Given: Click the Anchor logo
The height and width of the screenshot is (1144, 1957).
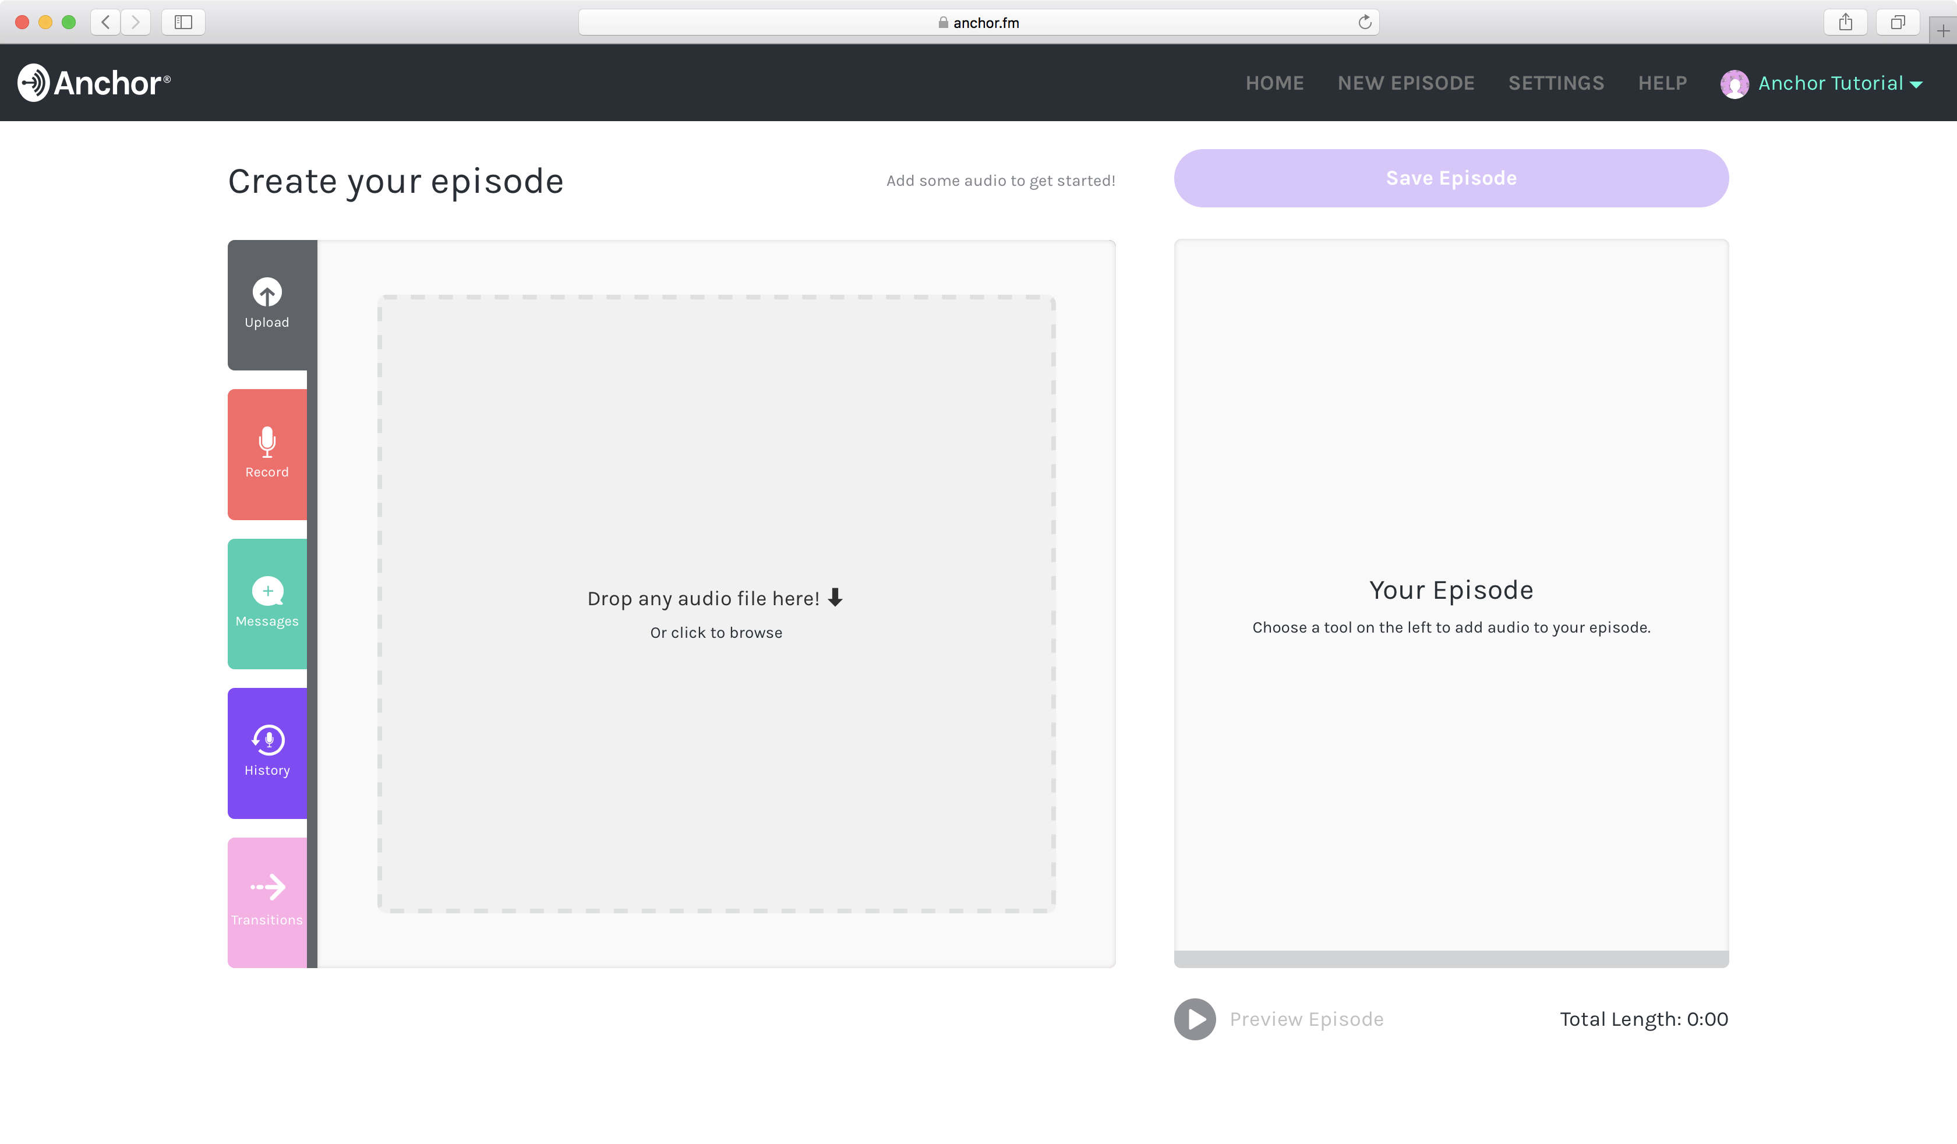Looking at the screenshot, I should [x=94, y=82].
